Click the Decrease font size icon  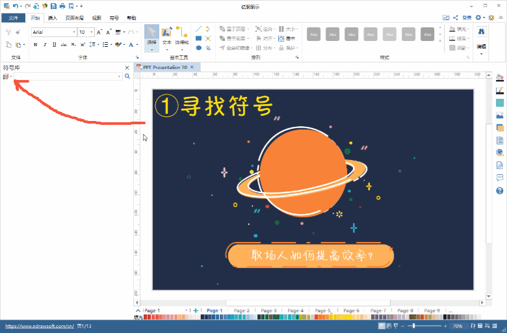(x=109, y=32)
